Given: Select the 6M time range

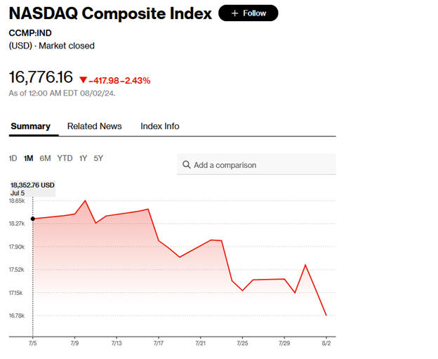Looking at the screenshot, I should click(x=45, y=158).
